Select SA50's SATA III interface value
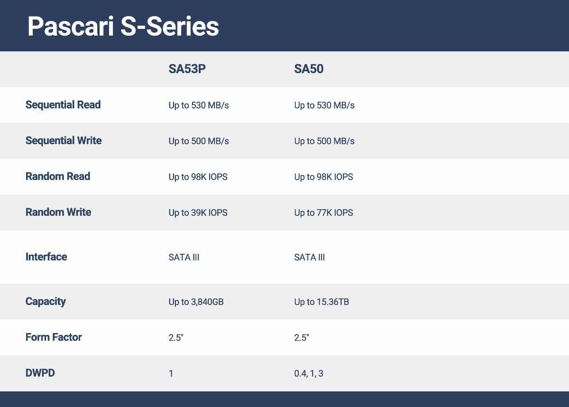Viewport: 569px width, 407px height. point(310,258)
